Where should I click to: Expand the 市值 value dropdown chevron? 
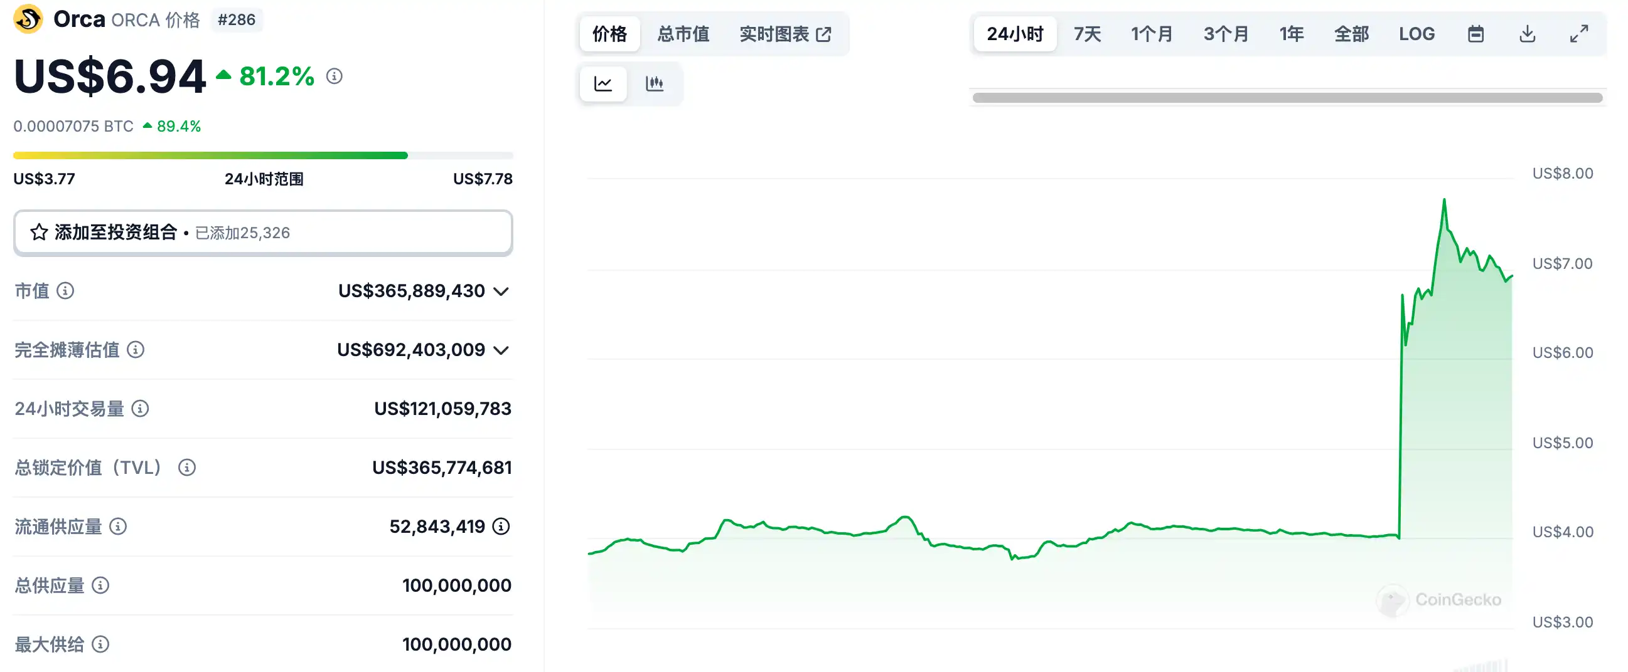(x=501, y=291)
